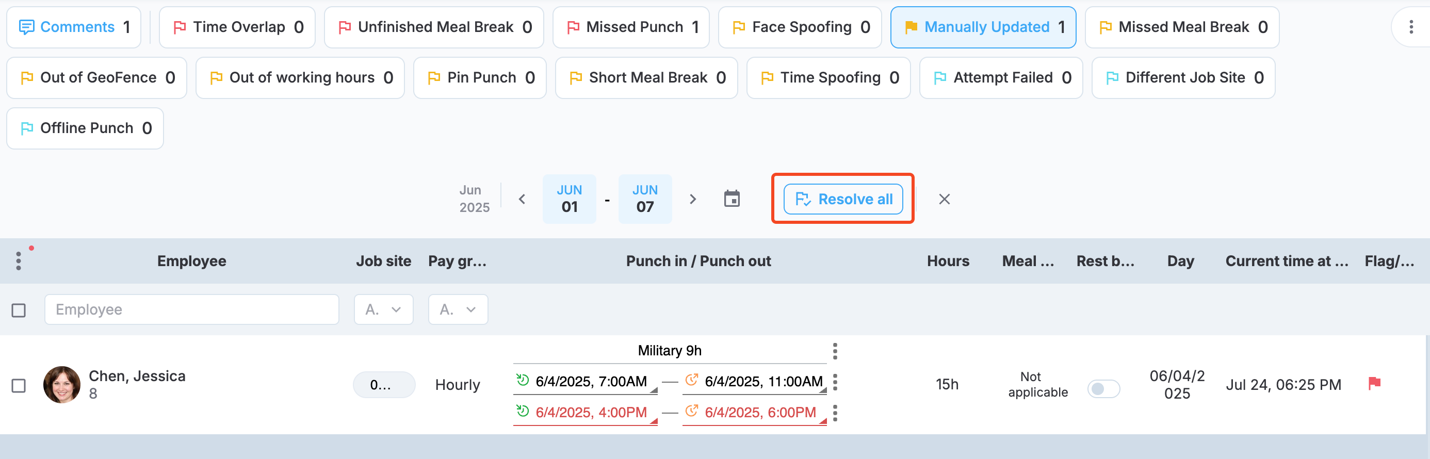Select the Missed Punch flag filter

pos(631,27)
